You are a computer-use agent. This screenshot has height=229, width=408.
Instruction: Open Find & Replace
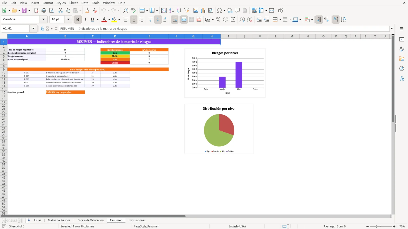pos(126,10)
